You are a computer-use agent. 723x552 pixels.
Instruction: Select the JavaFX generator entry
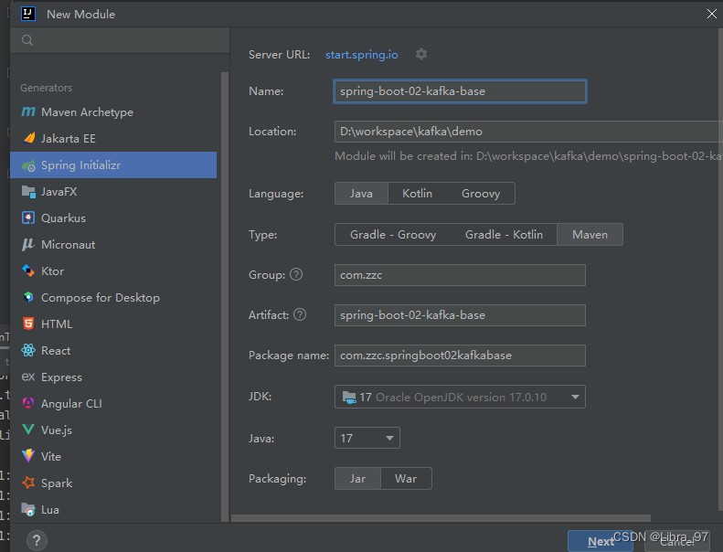point(113,191)
